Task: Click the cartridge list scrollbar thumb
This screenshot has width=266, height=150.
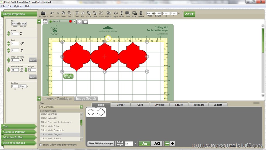Action: (81, 122)
